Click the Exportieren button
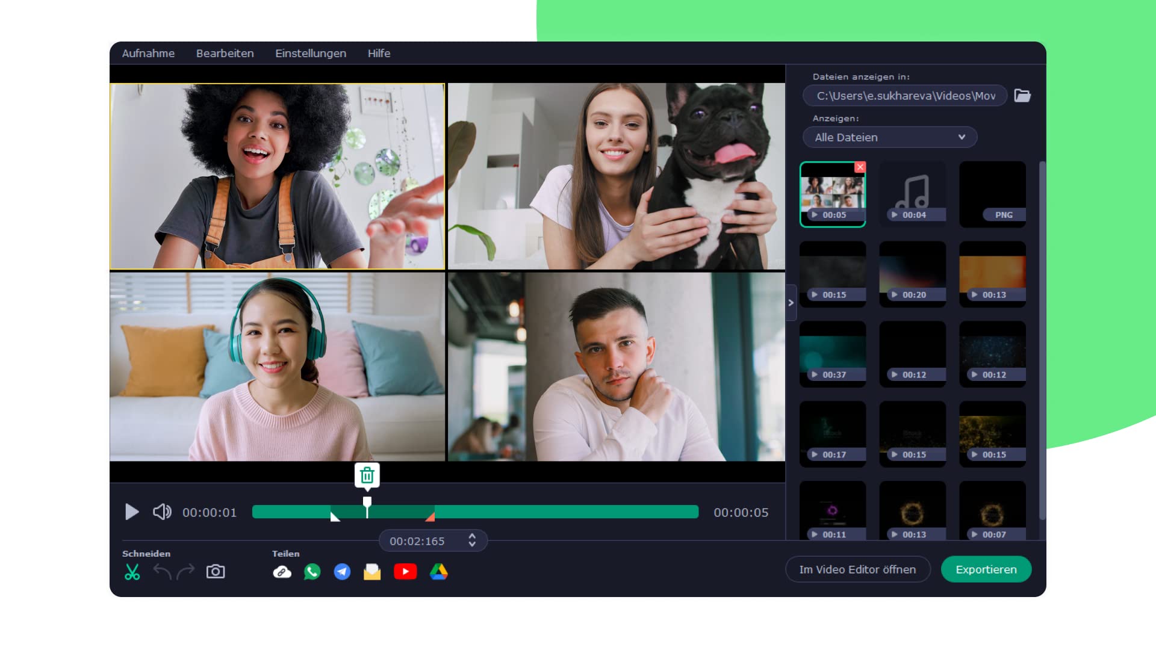This screenshot has width=1156, height=650. click(986, 569)
